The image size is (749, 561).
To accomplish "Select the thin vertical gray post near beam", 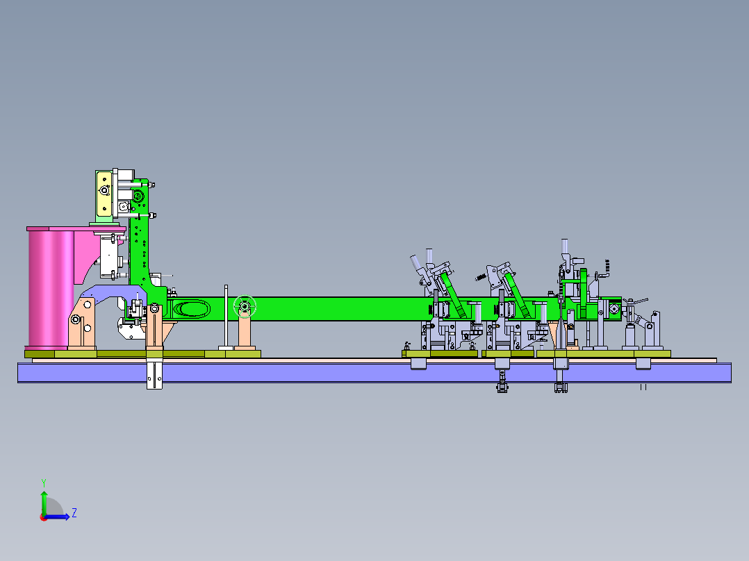I will (226, 316).
